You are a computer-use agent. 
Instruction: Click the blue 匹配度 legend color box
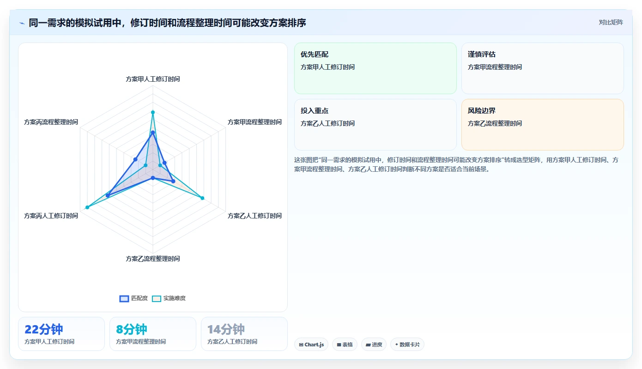pyautogui.click(x=124, y=298)
